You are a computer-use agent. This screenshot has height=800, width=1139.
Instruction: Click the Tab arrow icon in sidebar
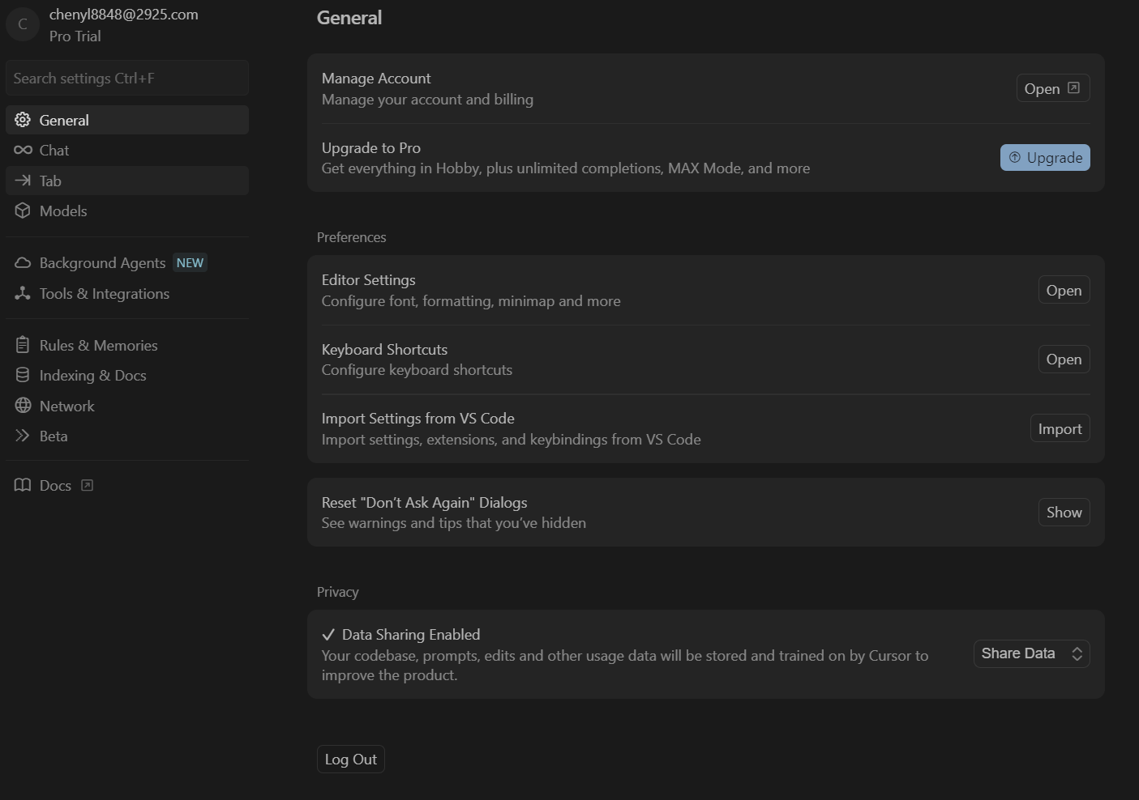click(23, 181)
